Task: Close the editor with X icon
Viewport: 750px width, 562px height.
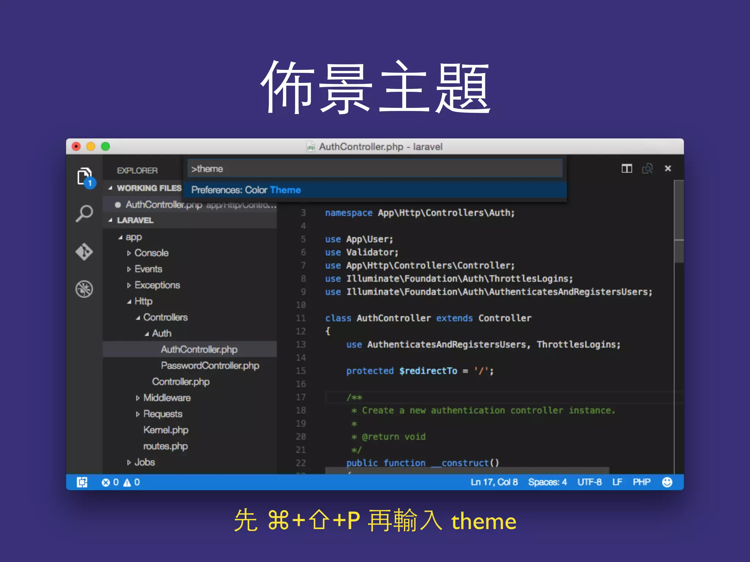Action: tap(668, 168)
